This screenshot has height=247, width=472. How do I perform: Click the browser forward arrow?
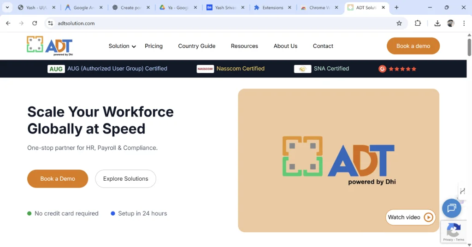tap(21, 23)
